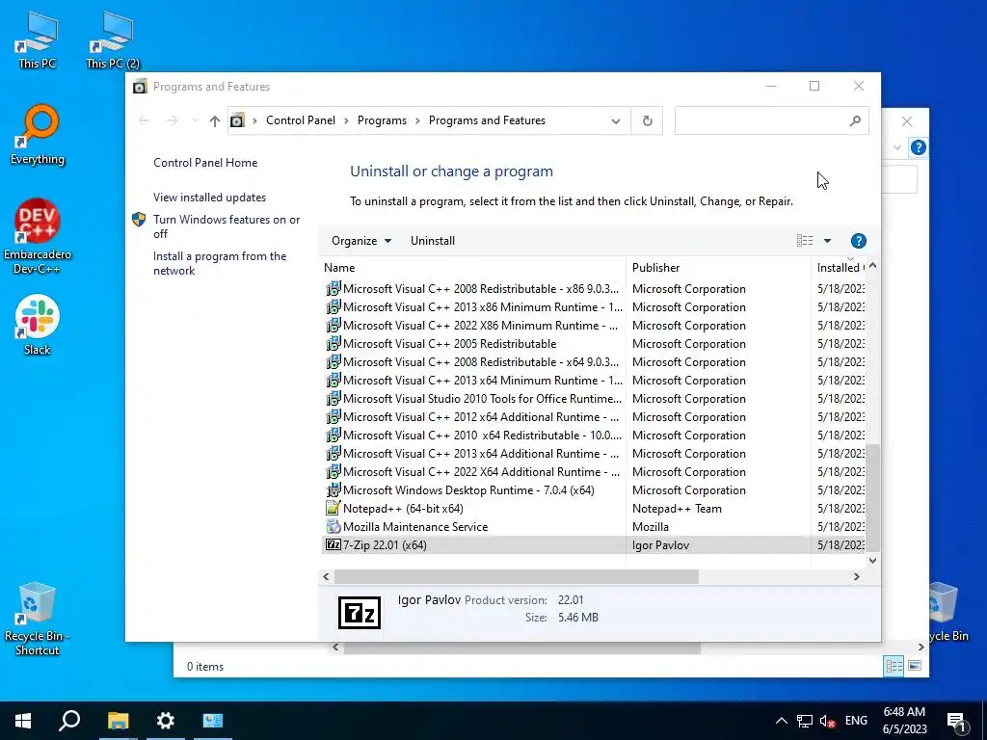Open Settings gear in taskbar
Viewport: 987px width, 740px height.
point(165,721)
